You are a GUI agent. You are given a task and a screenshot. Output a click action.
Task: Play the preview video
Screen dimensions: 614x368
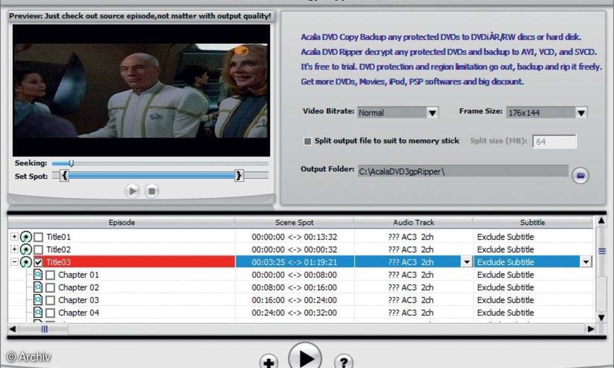[132, 191]
